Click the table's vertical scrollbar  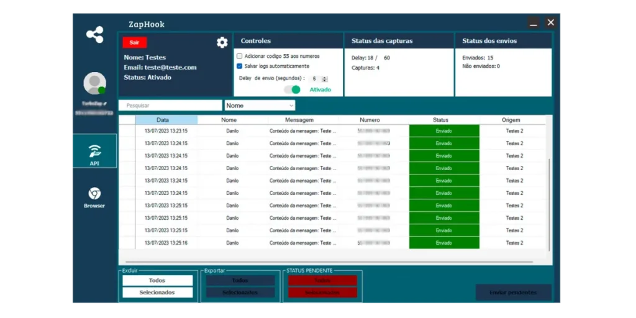tap(549, 205)
